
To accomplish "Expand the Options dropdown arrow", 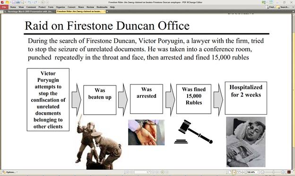I will (x=17, y=172).
